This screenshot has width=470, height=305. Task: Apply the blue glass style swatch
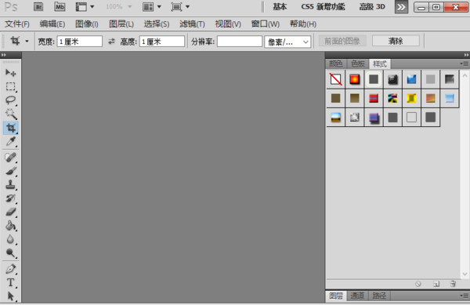point(411,79)
